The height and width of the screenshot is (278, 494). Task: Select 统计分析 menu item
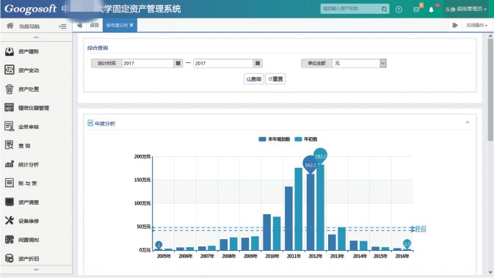tap(29, 164)
